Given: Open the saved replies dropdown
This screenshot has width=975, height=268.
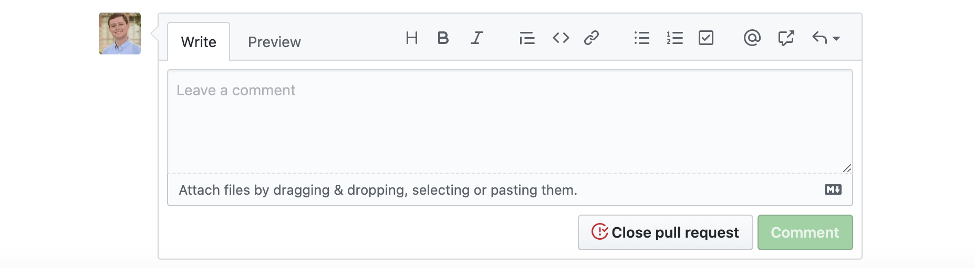Looking at the screenshot, I should pyautogui.click(x=826, y=38).
